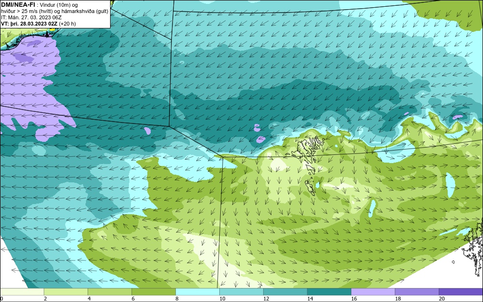This screenshot has width=483, height=302.
Task: Click the legend scale value '14'
Action: point(310,299)
